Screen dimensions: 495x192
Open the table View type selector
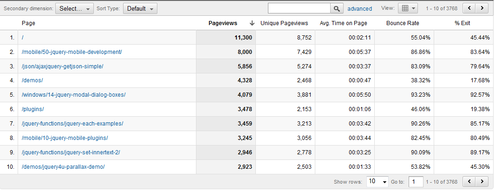408,8
